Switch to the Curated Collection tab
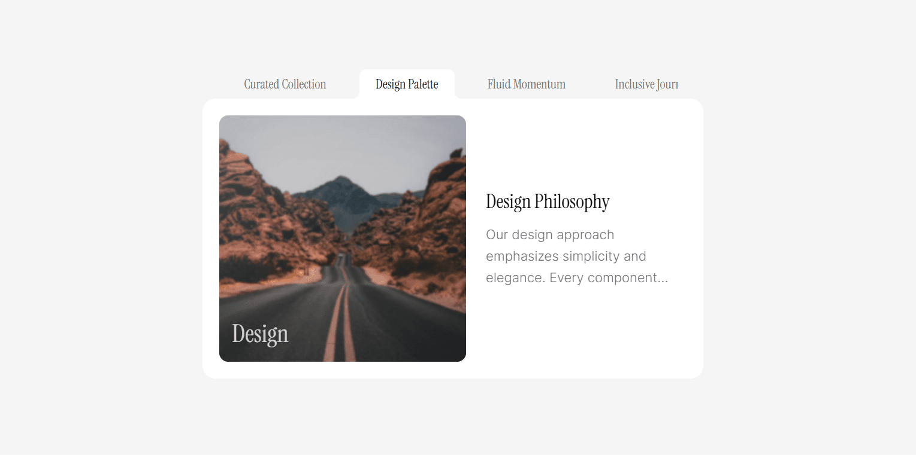916x455 pixels. click(285, 84)
